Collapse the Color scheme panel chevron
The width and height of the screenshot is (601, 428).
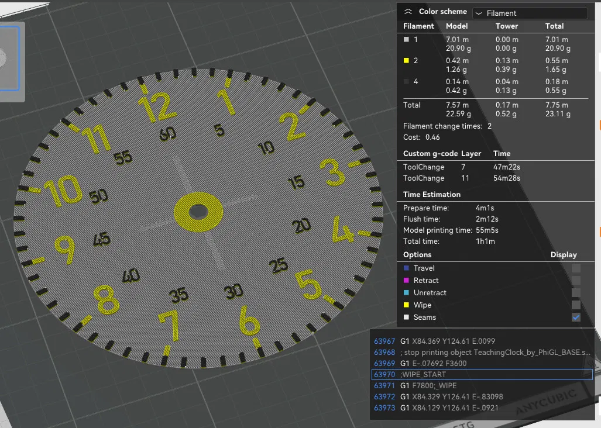pos(408,12)
